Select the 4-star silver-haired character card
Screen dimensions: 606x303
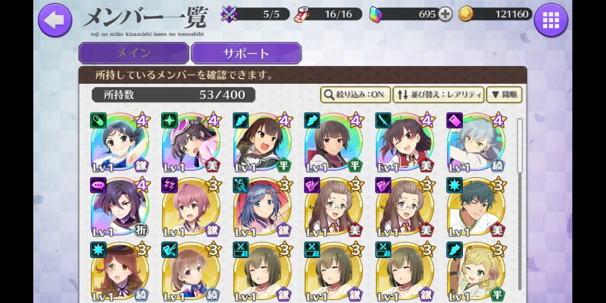[476, 142]
